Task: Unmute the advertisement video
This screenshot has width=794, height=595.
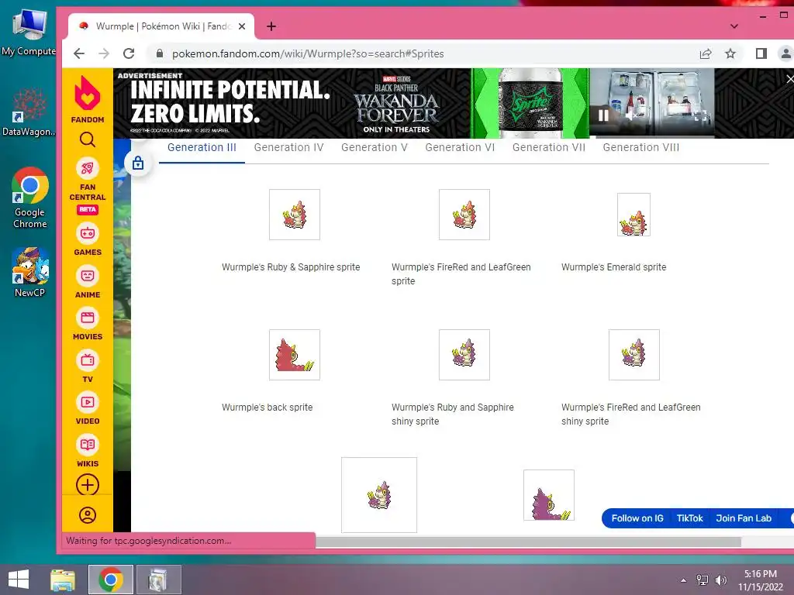Action: pos(630,116)
